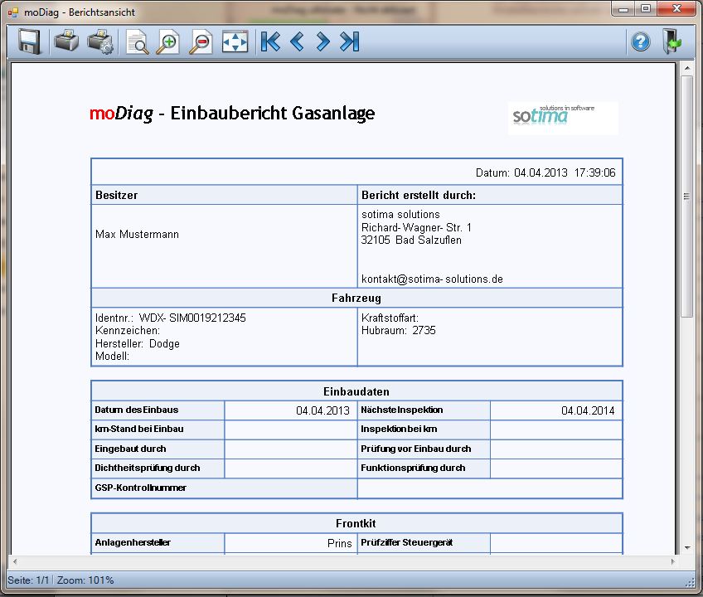Zoom in with the plus magnifier
The width and height of the screenshot is (703, 597).
(x=168, y=41)
